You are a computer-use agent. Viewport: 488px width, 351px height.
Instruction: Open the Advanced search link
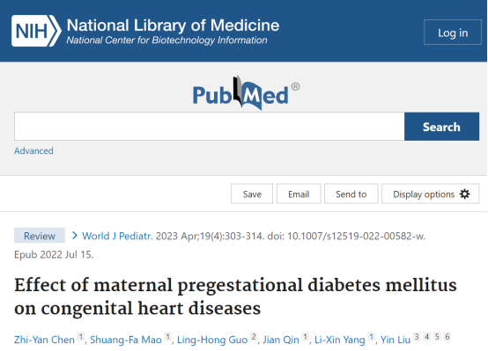pos(33,150)
